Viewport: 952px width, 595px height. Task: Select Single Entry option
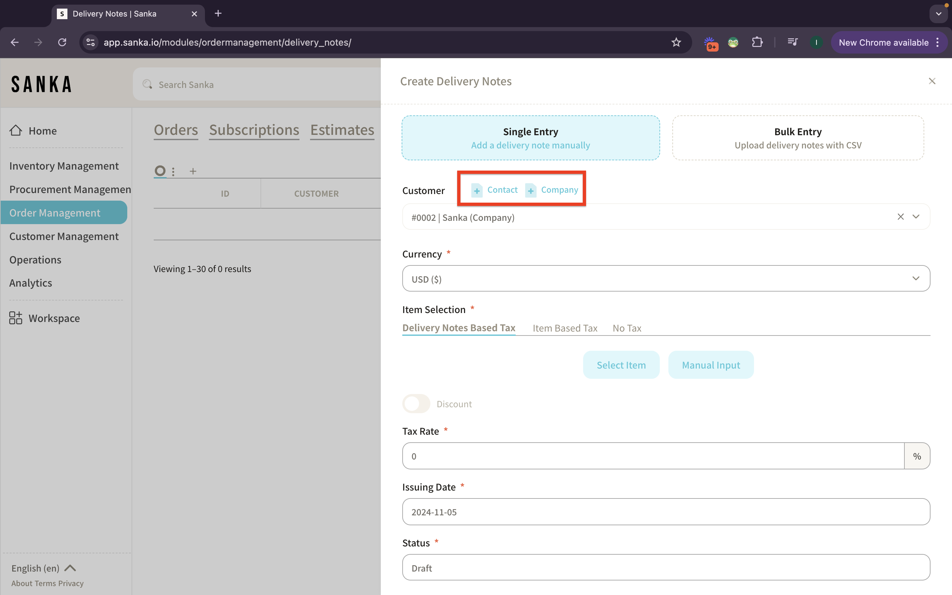click(x=531, y=138)
